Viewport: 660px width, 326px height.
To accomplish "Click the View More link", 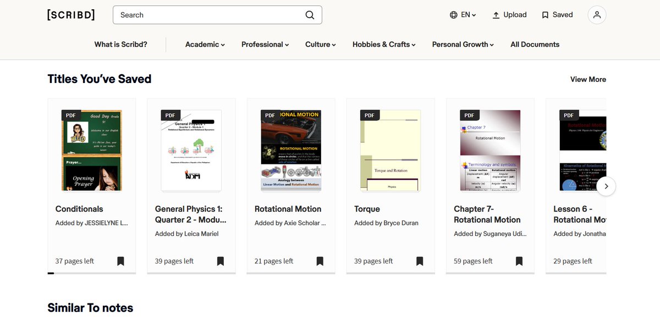I will tap(588, 79).
